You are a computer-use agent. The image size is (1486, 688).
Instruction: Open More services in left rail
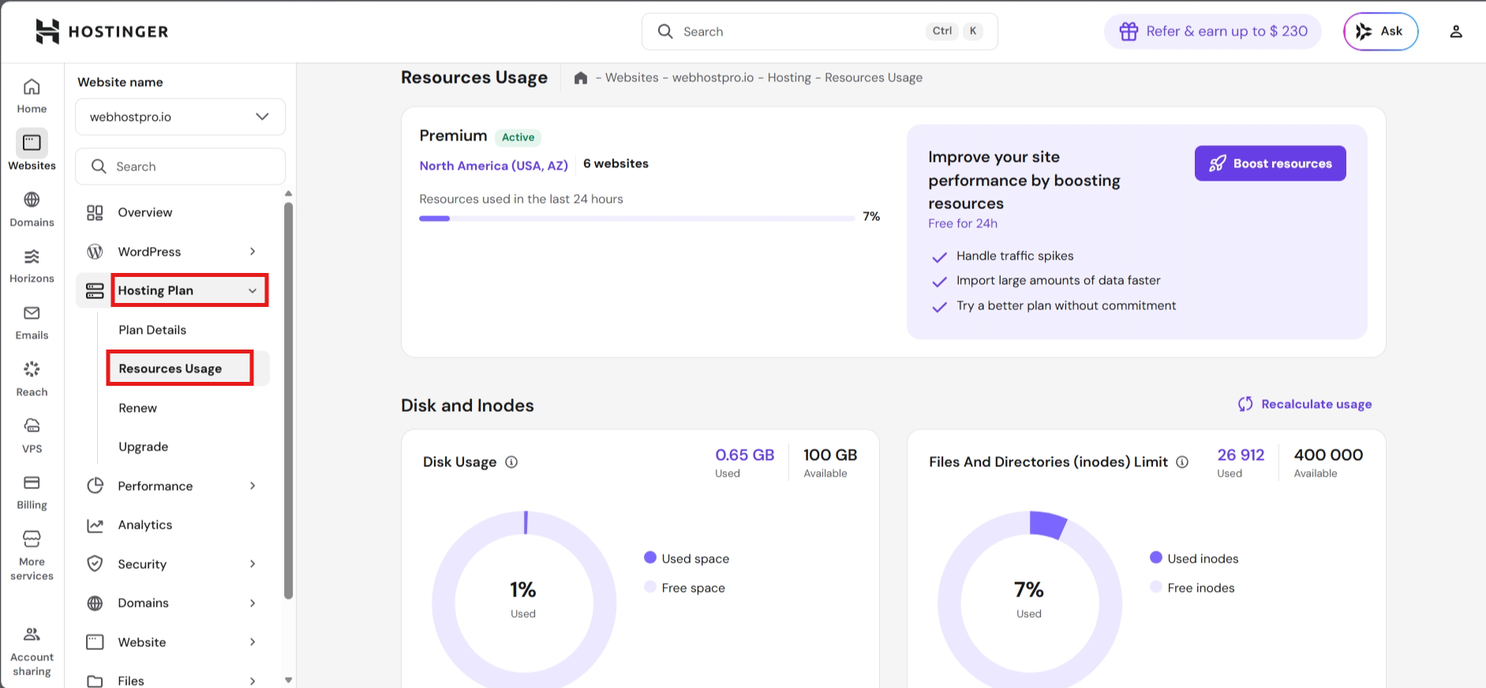point(32,556)
